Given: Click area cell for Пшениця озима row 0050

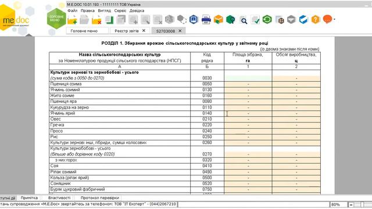Looking at the screenshot, I should coord(248,84).
